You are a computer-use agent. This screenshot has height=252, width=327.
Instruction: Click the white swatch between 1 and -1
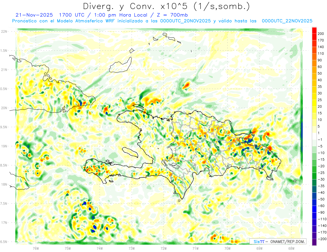pyautogui.click(x=314, y=136)
